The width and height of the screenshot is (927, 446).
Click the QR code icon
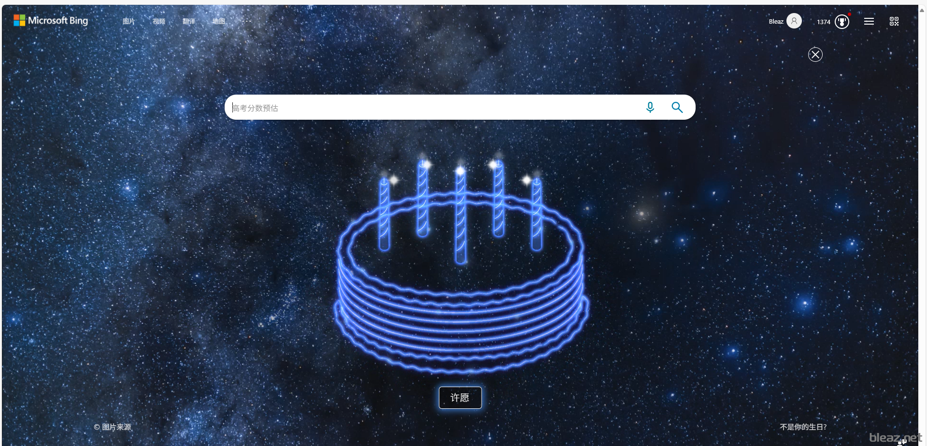pos(894,21)
